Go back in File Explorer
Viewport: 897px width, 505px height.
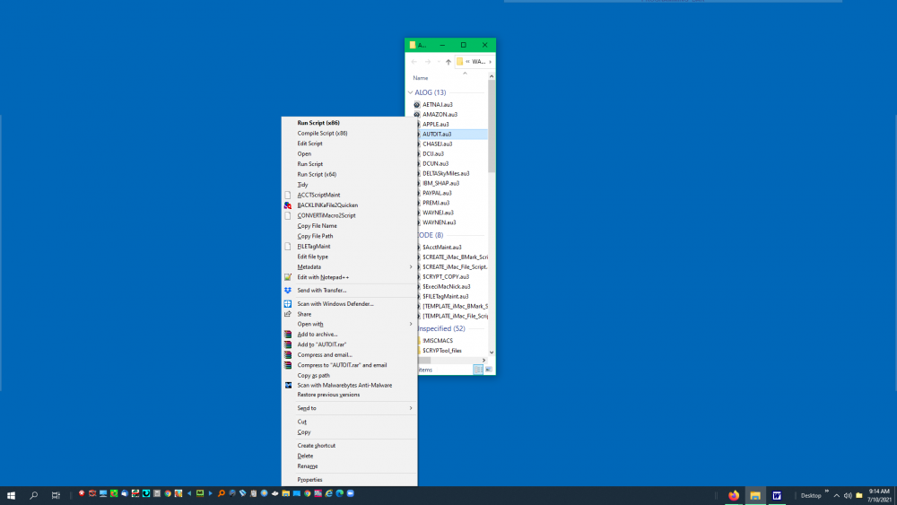pos(414,61)
